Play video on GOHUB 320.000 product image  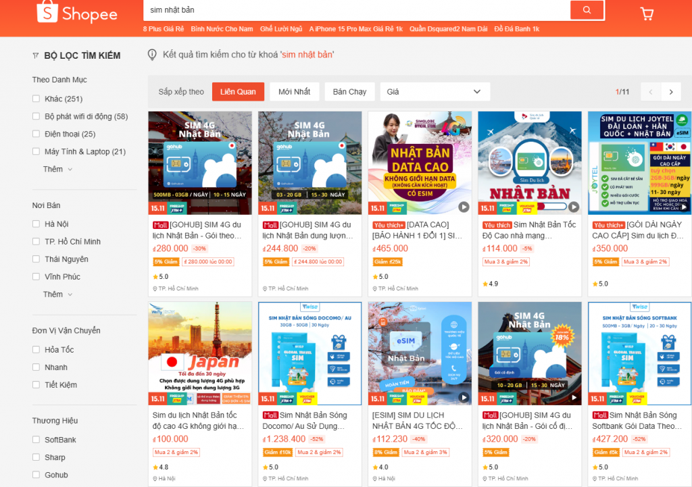pos(574,397)
